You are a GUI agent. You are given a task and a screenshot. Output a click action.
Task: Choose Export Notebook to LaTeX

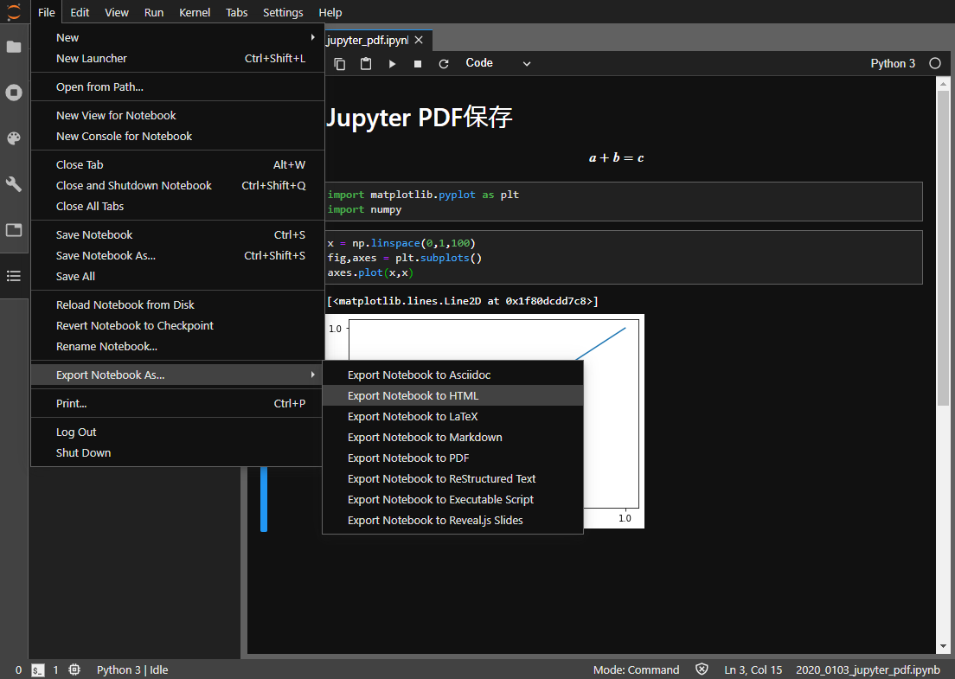point(452,417)
